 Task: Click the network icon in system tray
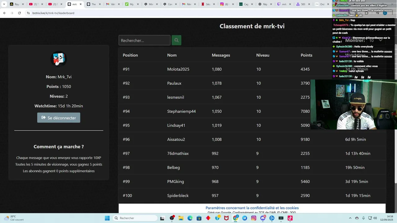coord(369,218)
